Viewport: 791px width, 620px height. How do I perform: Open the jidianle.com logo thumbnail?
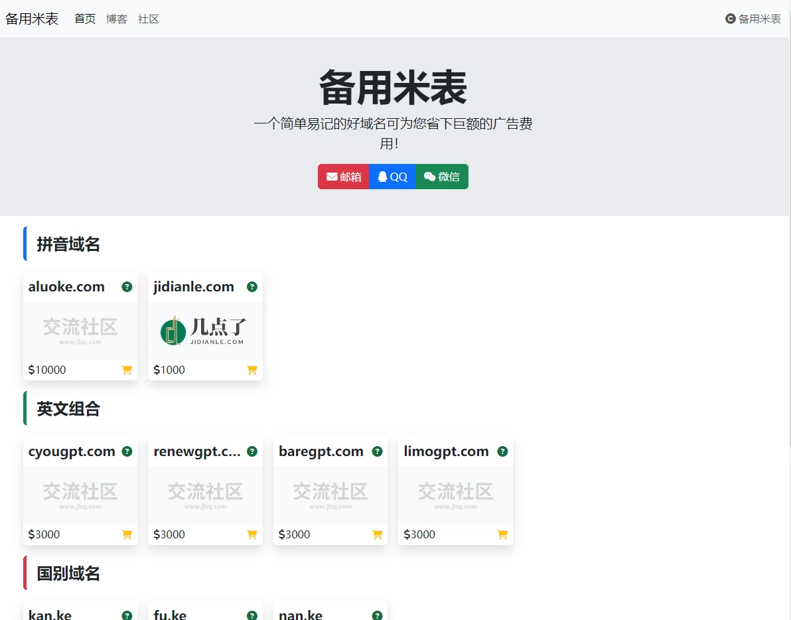[205, 331]
